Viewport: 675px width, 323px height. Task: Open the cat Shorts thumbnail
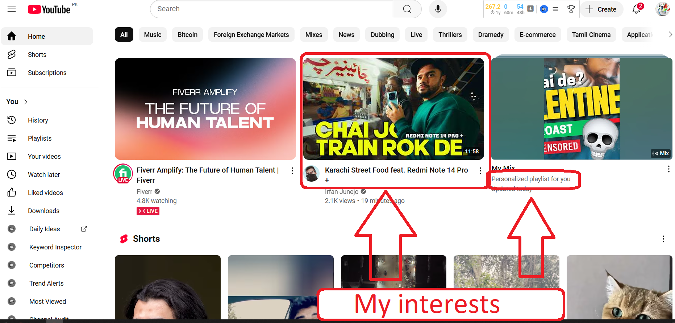(619, 287)
